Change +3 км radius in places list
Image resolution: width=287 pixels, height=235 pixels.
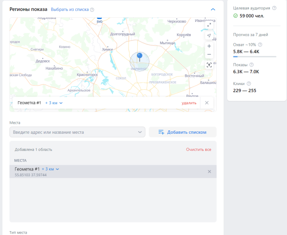point(51,169)
